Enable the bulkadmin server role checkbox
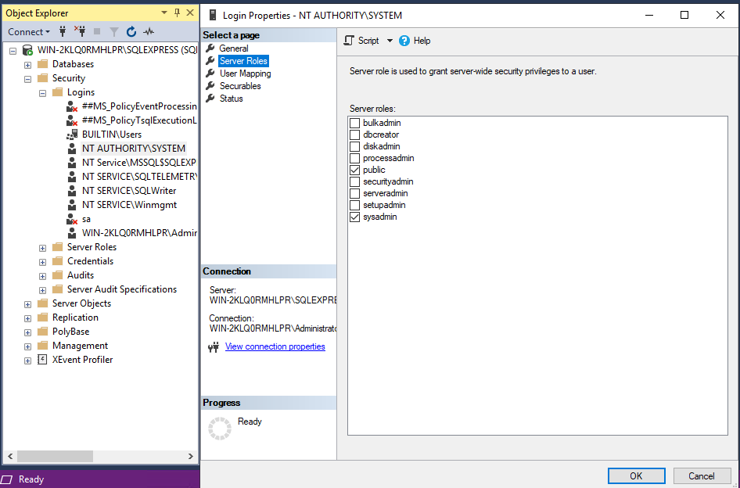 [x=355, y=124]
